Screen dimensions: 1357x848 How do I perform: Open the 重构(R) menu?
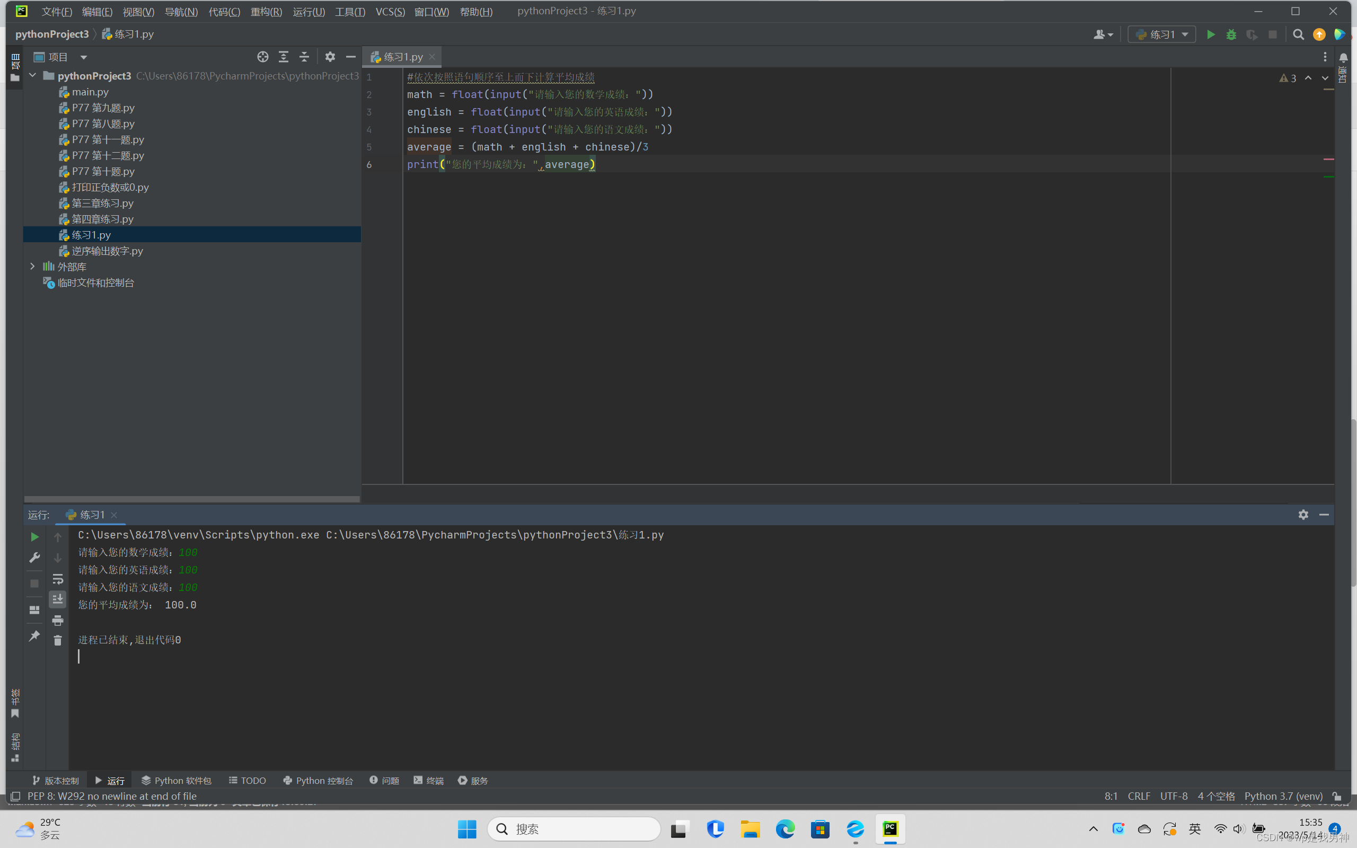(266, 11)
